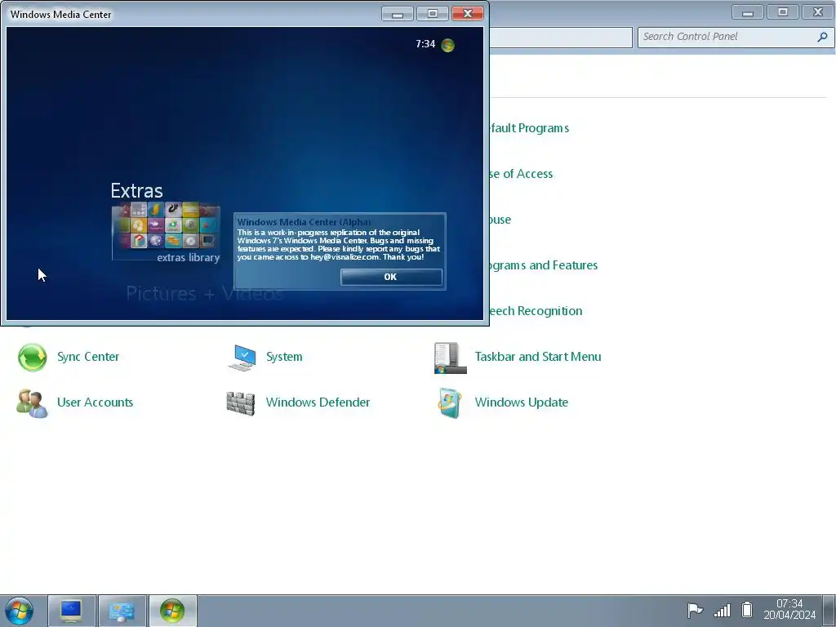Open the Default Programs link
Screen dimensions: 836x627
click(x=529, y=128)
